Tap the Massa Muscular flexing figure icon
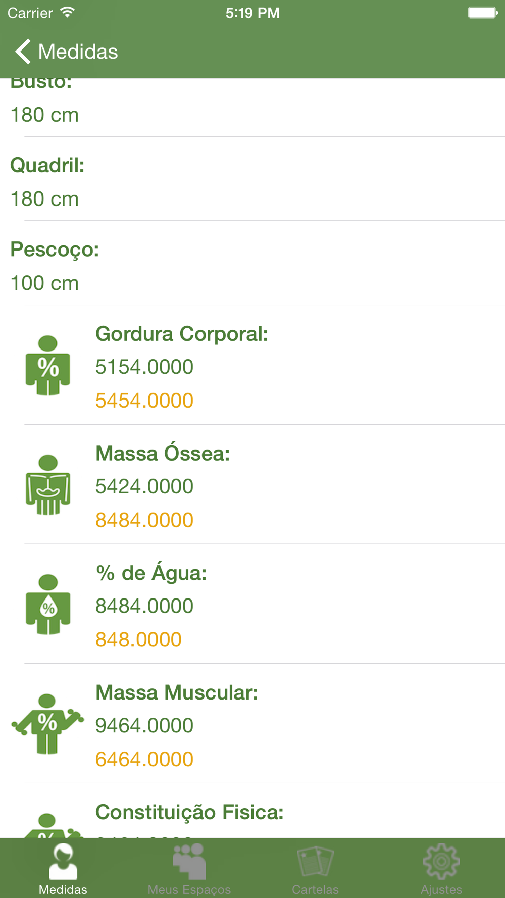The height and width of the screenshot is (898, 505). 48,724
